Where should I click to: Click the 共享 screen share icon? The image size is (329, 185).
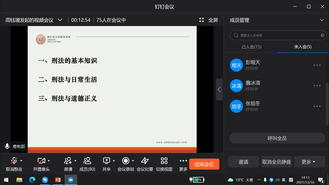pyautogui.click(x=107, y=161)
